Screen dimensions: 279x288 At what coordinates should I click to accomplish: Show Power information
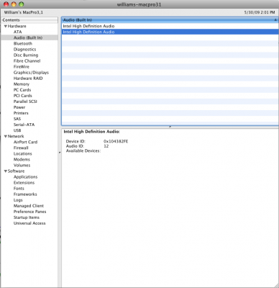point(19,107)
